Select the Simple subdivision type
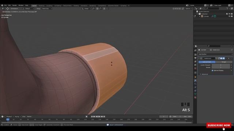234x131 pixels. coord(224,62)
